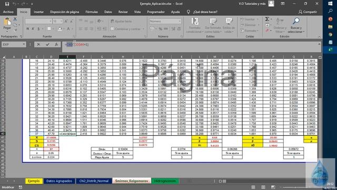Click the Percent style icon

tap(160, 28)
